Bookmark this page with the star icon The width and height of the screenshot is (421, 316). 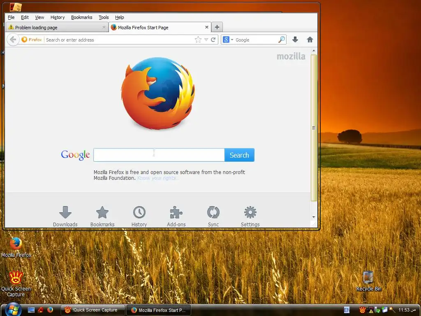point(198,40)
